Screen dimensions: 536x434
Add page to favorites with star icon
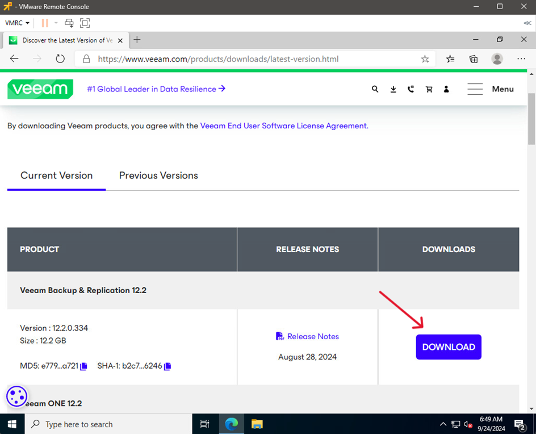(x=425, y=59)
